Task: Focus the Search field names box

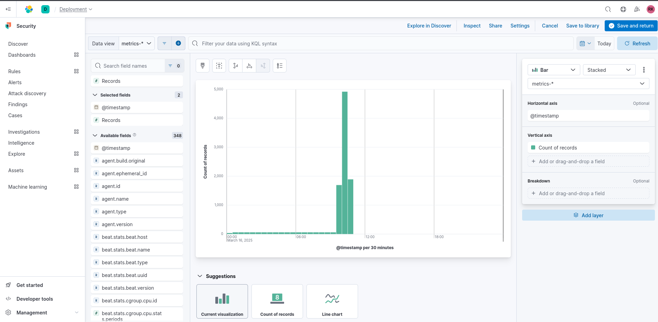Action: 128,66
